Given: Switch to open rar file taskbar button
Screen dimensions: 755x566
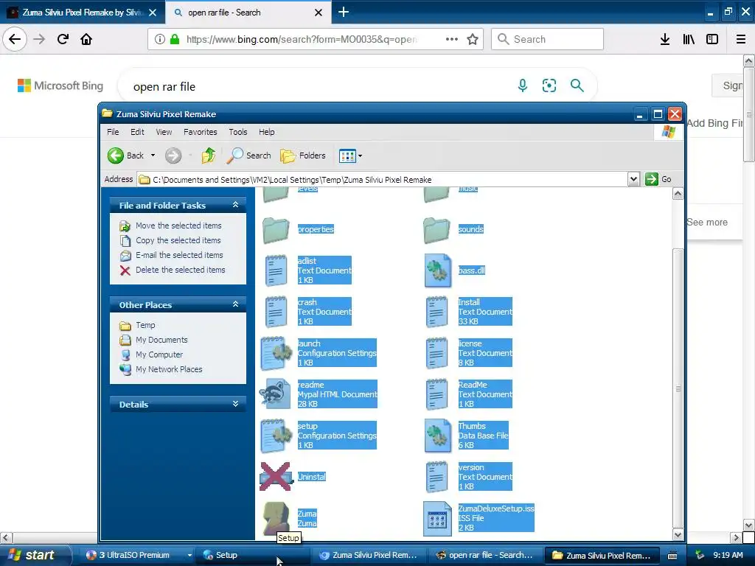Looking at the screenshot, I should point(484,555).
